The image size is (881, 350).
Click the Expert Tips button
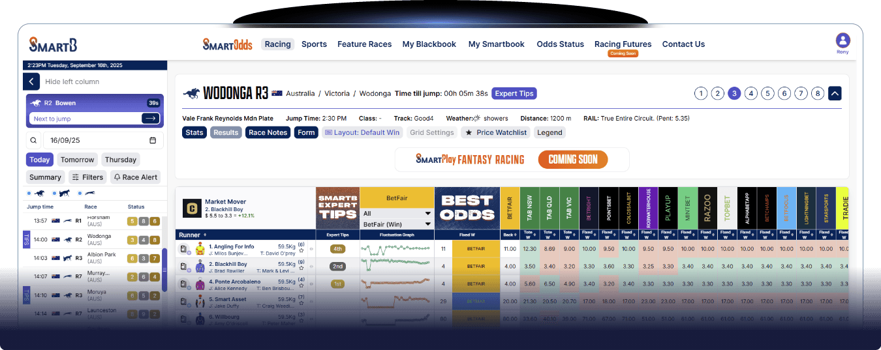click(514, 93)
